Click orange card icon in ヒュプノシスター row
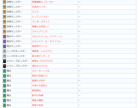Viewport: 139px width, 108px height. pos(4,17)
